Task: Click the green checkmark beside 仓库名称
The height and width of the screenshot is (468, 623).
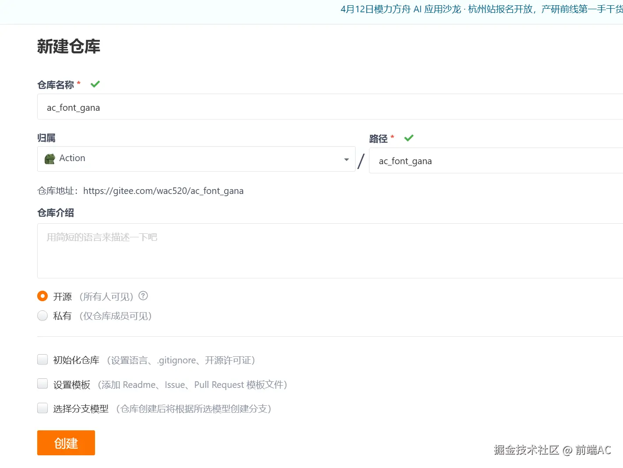Action: tap(95, 84)
